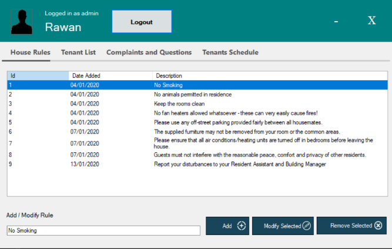The width and height of the screenshot is (392, 249).
Task: Close the application with the X button
Action: pyautogui.click(x=372, y=21)
